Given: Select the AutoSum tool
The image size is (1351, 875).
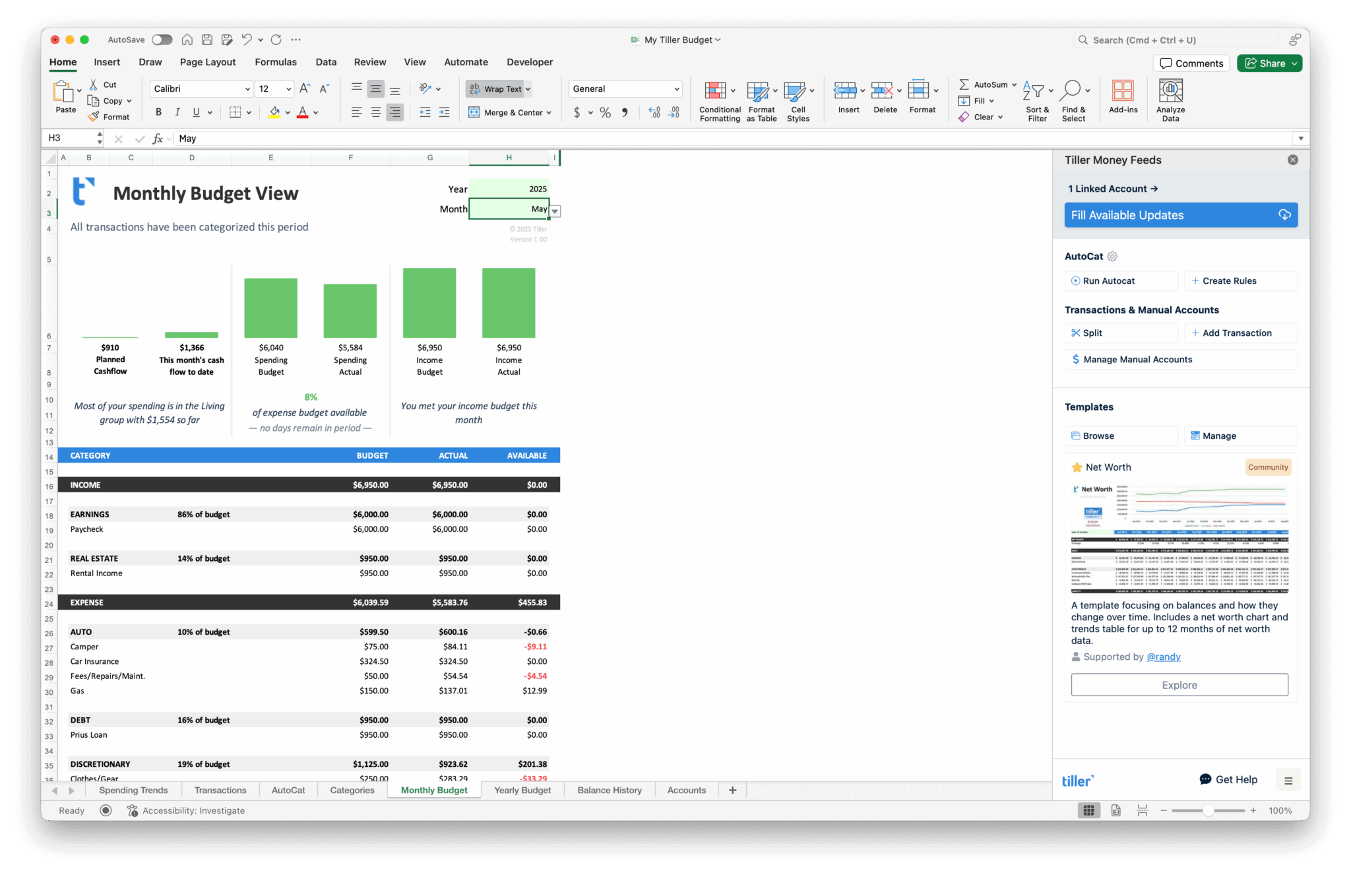Looking at the screenshot, I should pos(986,84).
